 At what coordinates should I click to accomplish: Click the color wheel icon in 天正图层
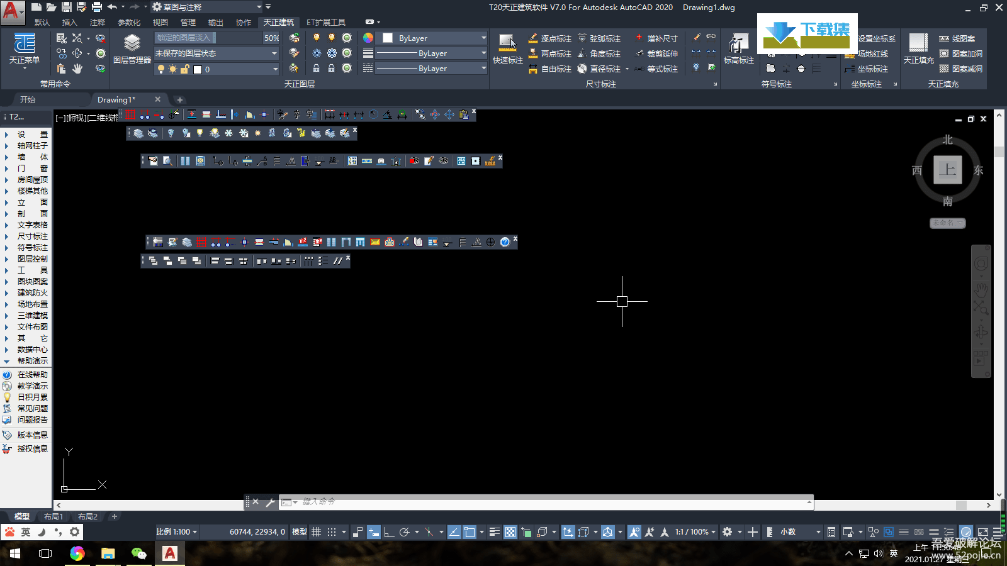point(368,38)
